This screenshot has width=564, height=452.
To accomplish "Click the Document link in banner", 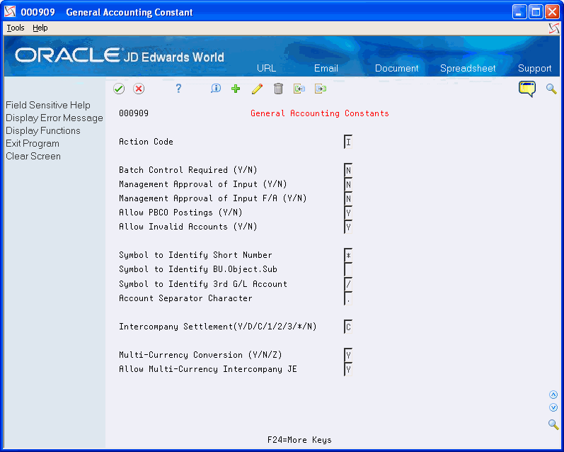I will [x=396, y=68].
